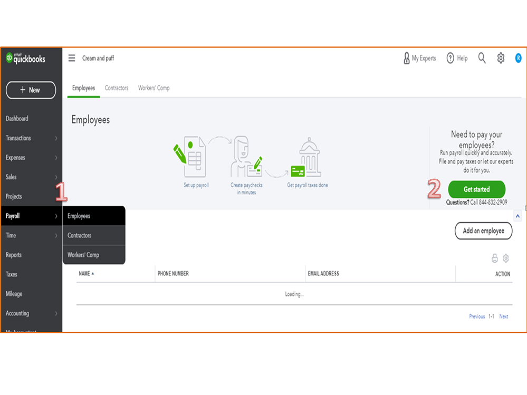This screenshot has width=527, height=395.
Task: Click the Get payroll taxes done text
Action: (307, 185)
